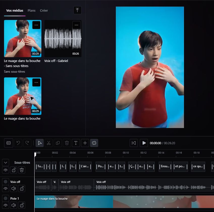Image resolution: width=214 pixels, height=212 pixels.
Task: Switch to the Vos médias tab
Action: click(x=15, y=11)
